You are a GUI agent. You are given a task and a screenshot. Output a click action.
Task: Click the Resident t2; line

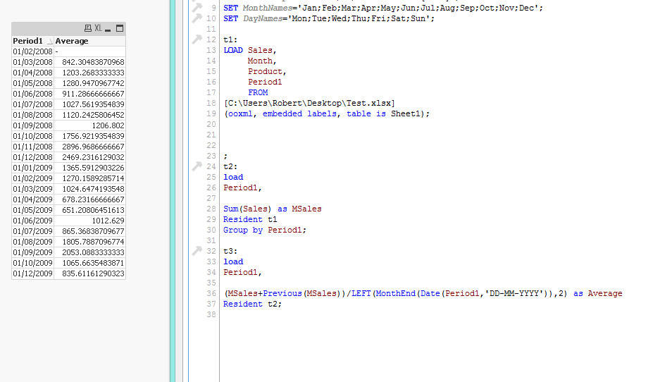[253, 304]
